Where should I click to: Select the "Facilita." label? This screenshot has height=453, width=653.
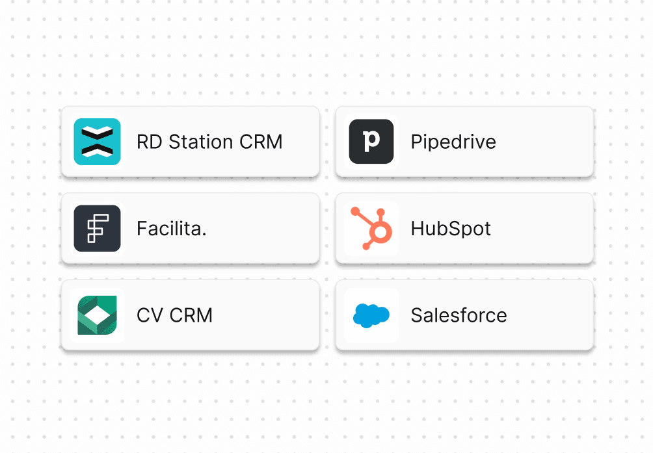171,229
